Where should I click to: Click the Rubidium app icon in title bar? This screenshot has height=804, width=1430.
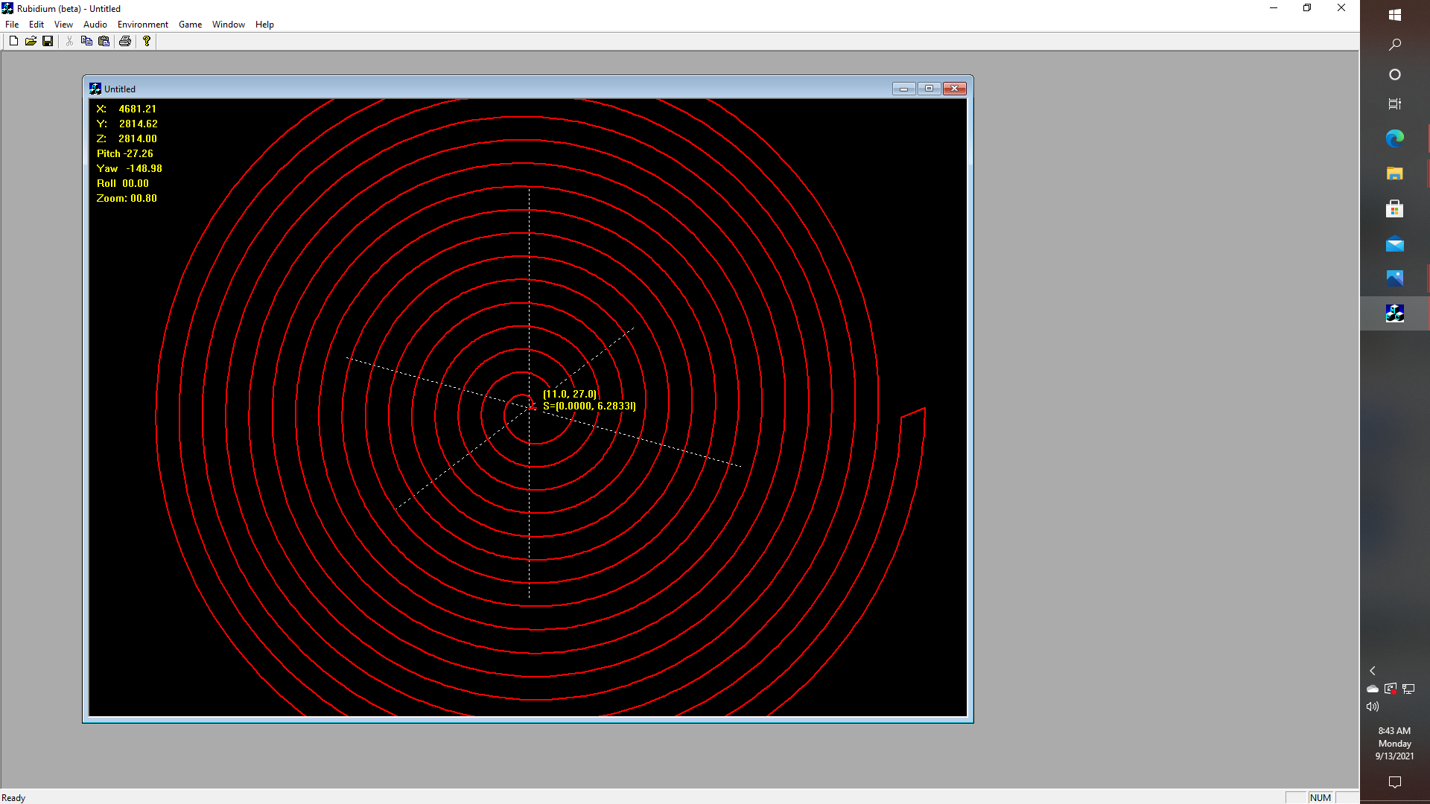point(7,8)
